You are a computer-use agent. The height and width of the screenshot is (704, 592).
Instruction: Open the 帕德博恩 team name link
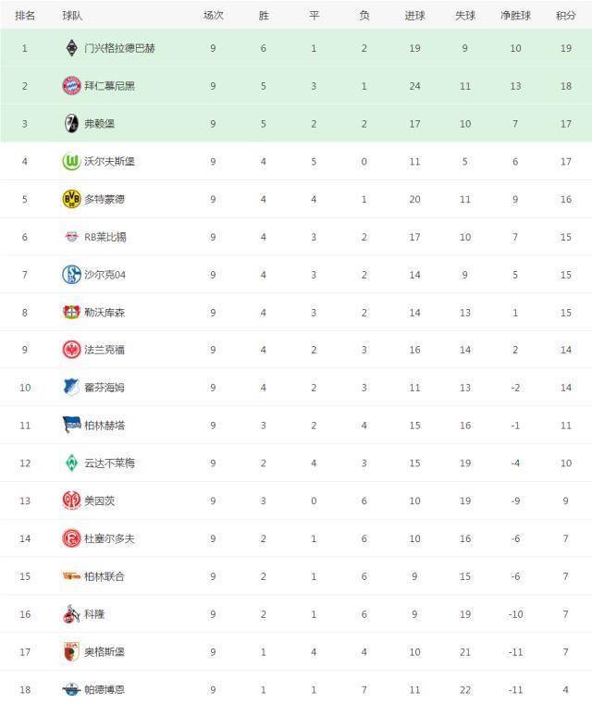(x=104, y=689)
